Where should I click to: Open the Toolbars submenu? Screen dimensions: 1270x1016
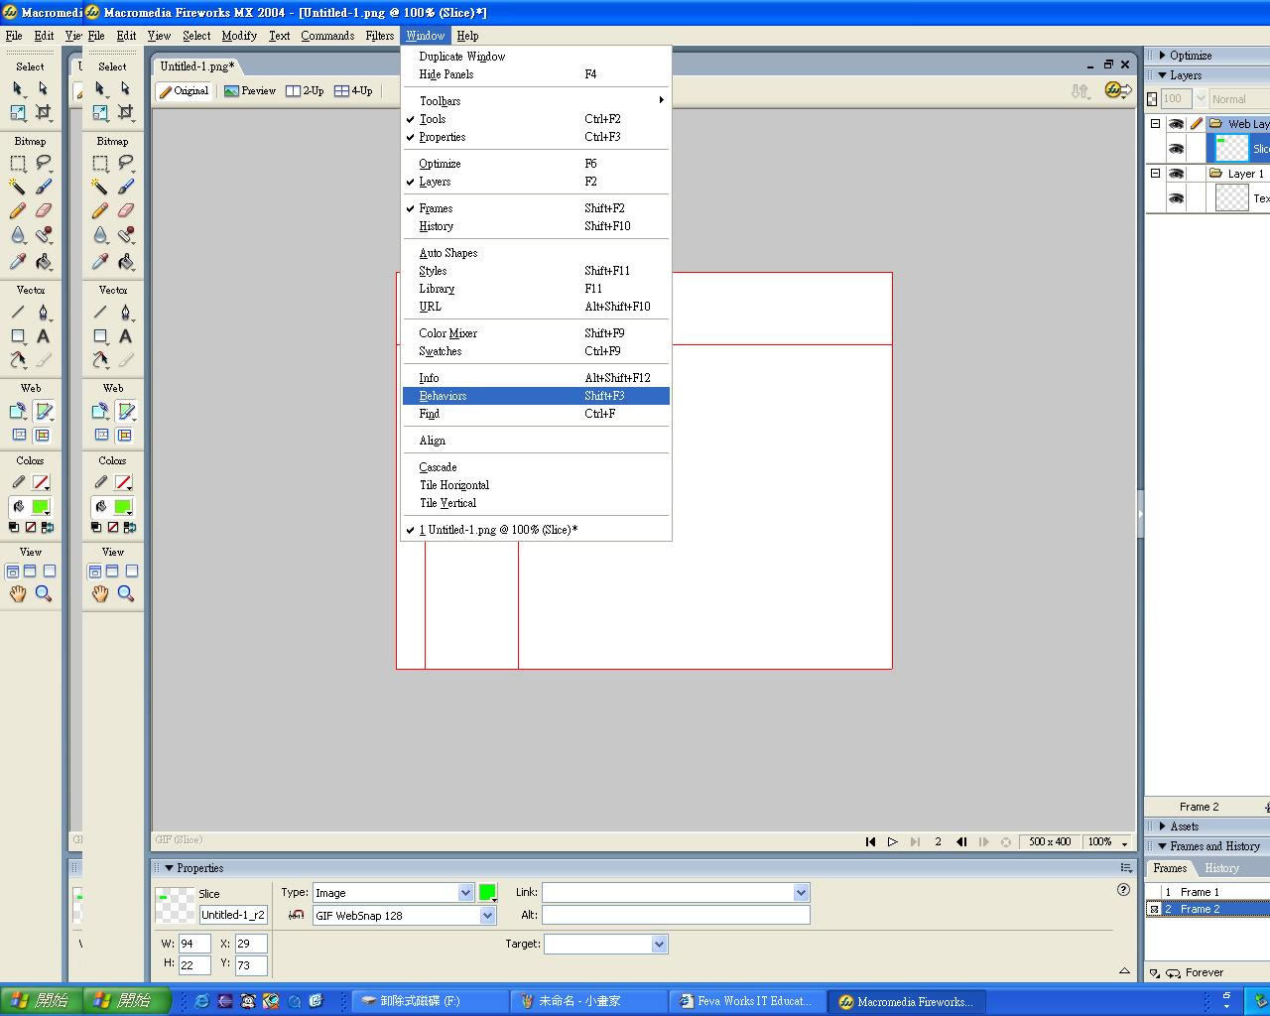537,101
